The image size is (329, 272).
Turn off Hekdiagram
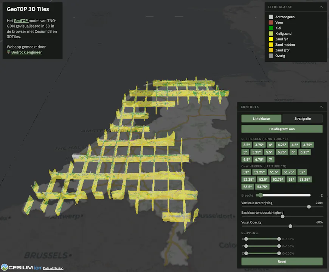(x=282, y=129)
